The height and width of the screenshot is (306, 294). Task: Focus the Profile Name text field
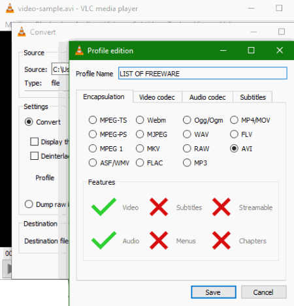[203, 73]
